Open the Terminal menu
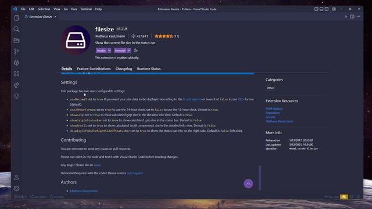 click(86, 9)
